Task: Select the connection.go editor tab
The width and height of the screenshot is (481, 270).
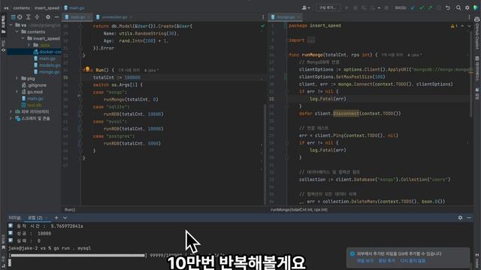Action: [x=113, y=17]
